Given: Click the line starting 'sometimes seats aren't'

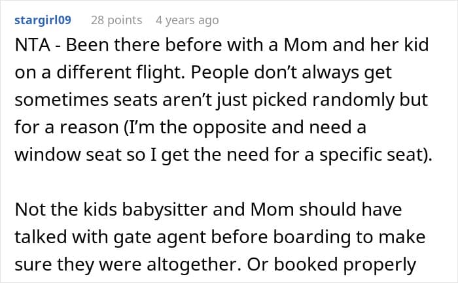Looking at the screenshot, I should pyautogui.click(x=221, y=100).
